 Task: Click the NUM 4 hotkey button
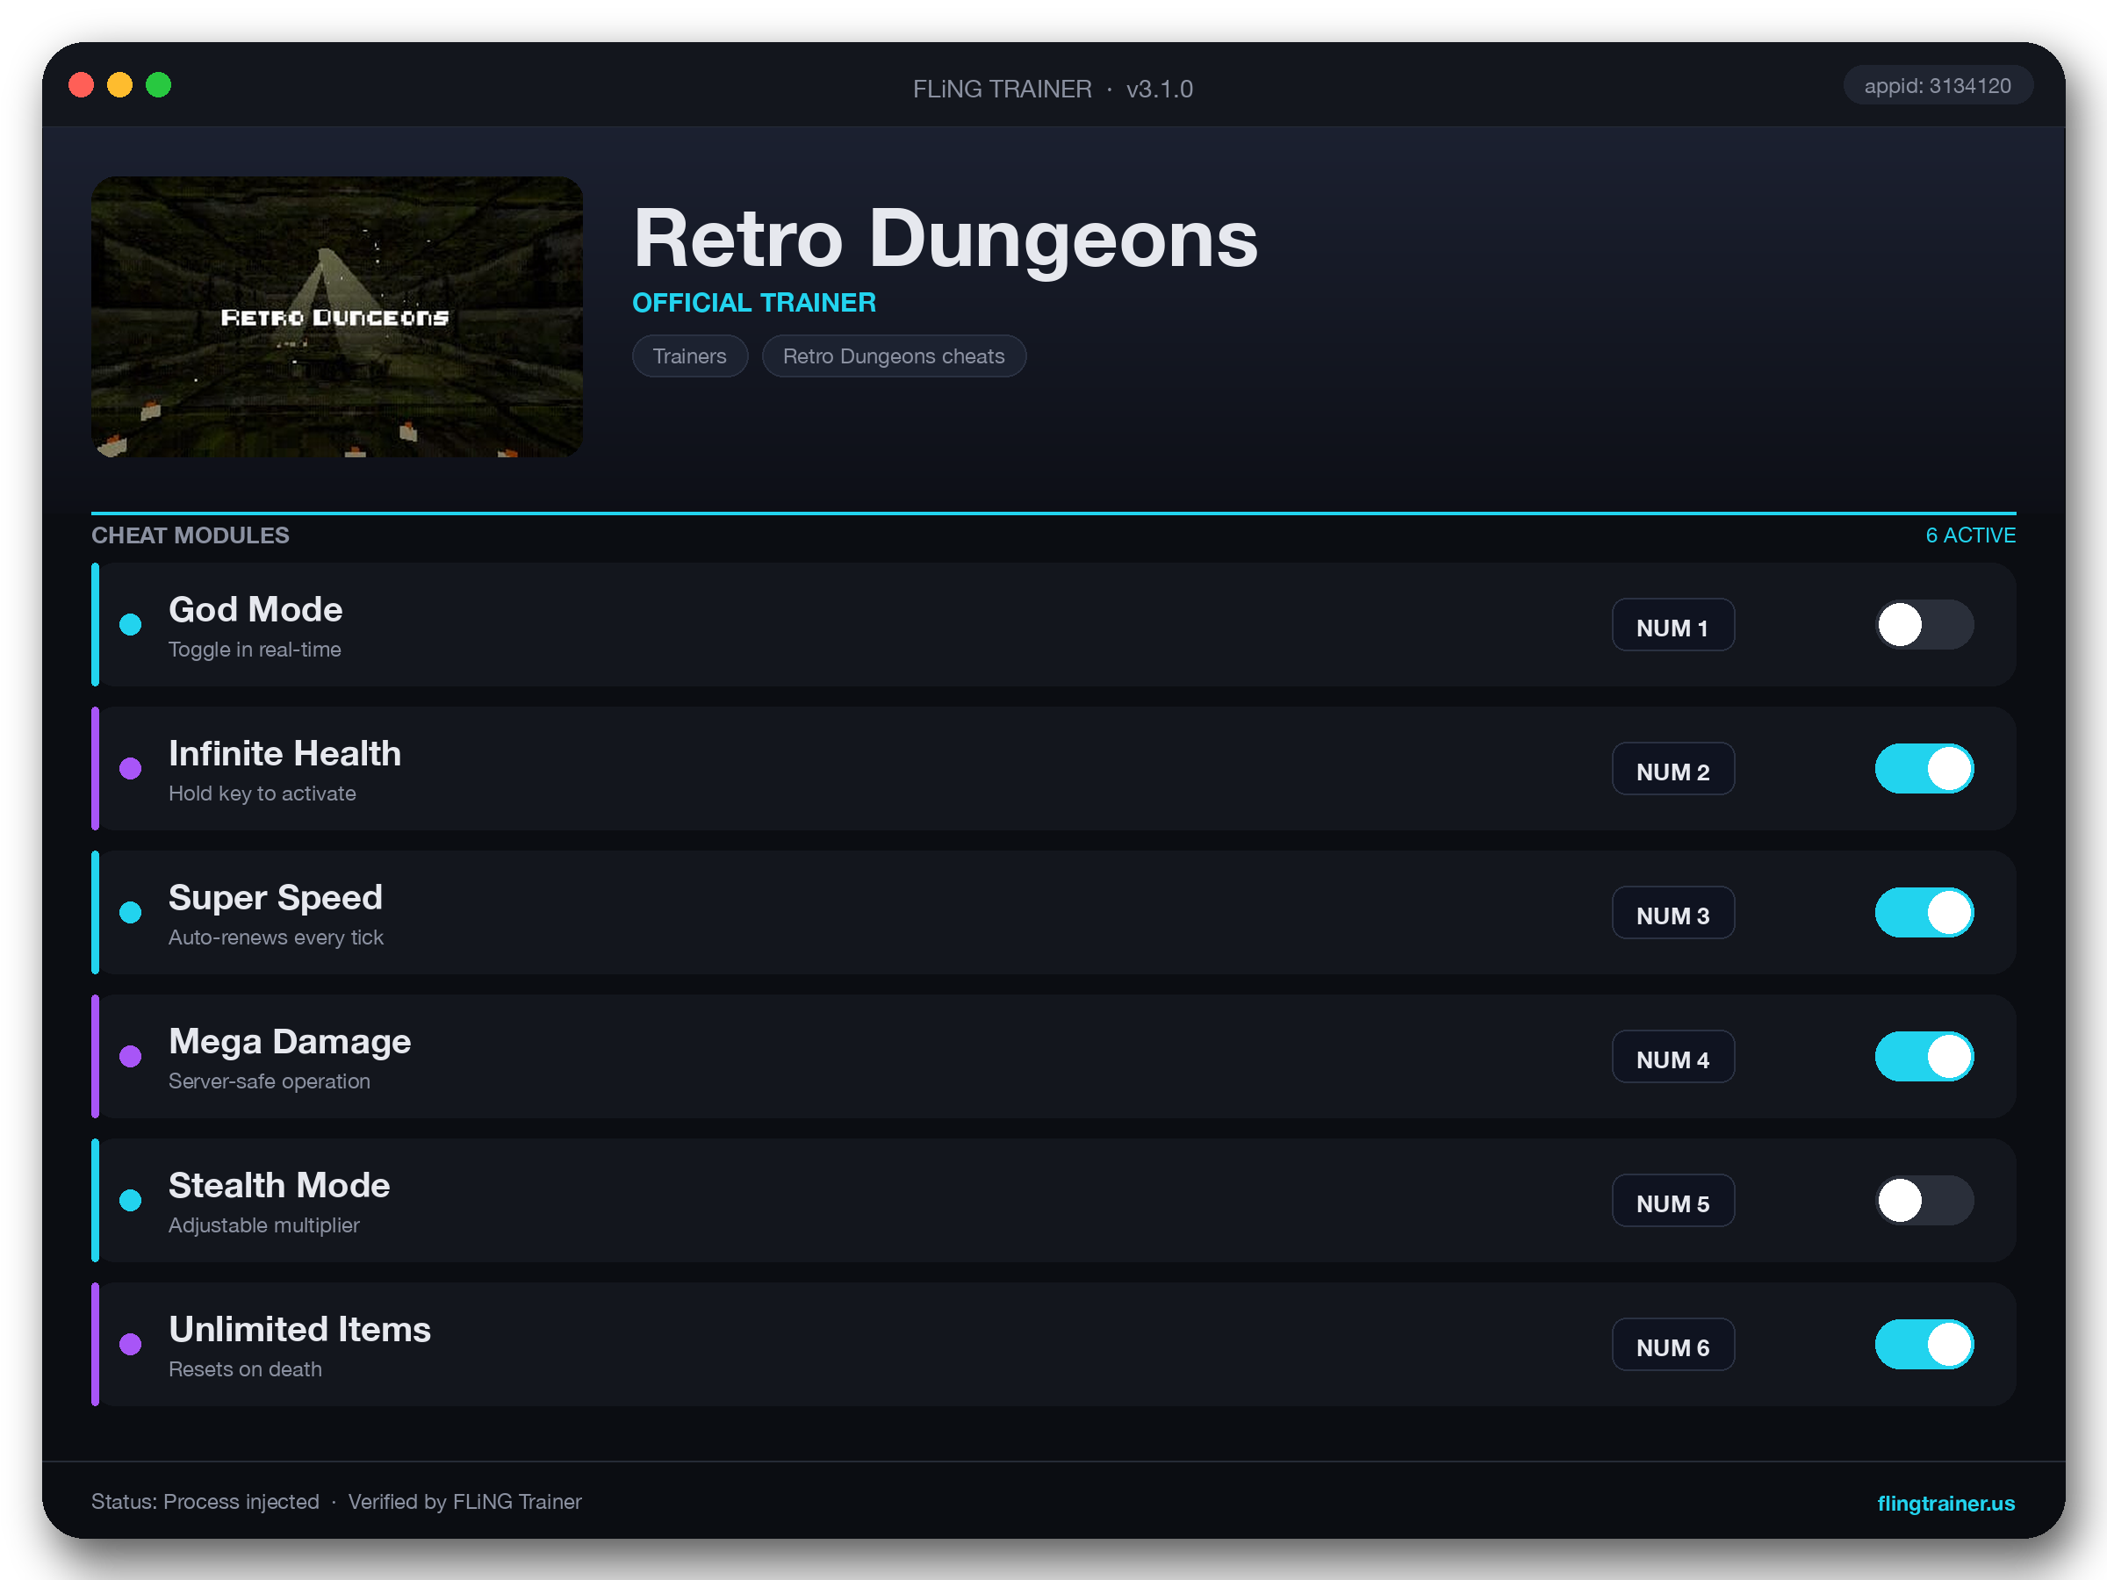click(1672, 1057)
